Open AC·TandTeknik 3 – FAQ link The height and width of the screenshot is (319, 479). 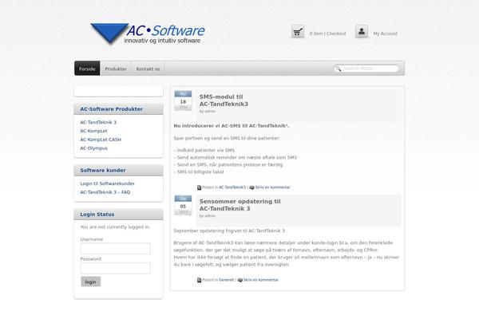click(x=105, y=192)
